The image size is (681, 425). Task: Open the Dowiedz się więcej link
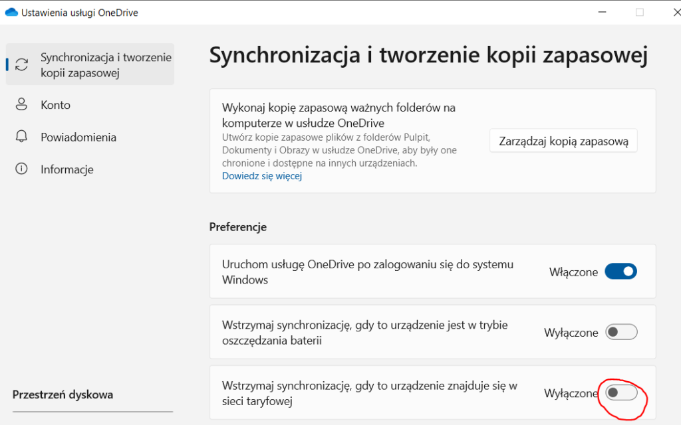[x=262, y=175]
